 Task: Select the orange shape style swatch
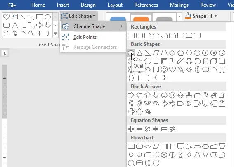point(141,18)
